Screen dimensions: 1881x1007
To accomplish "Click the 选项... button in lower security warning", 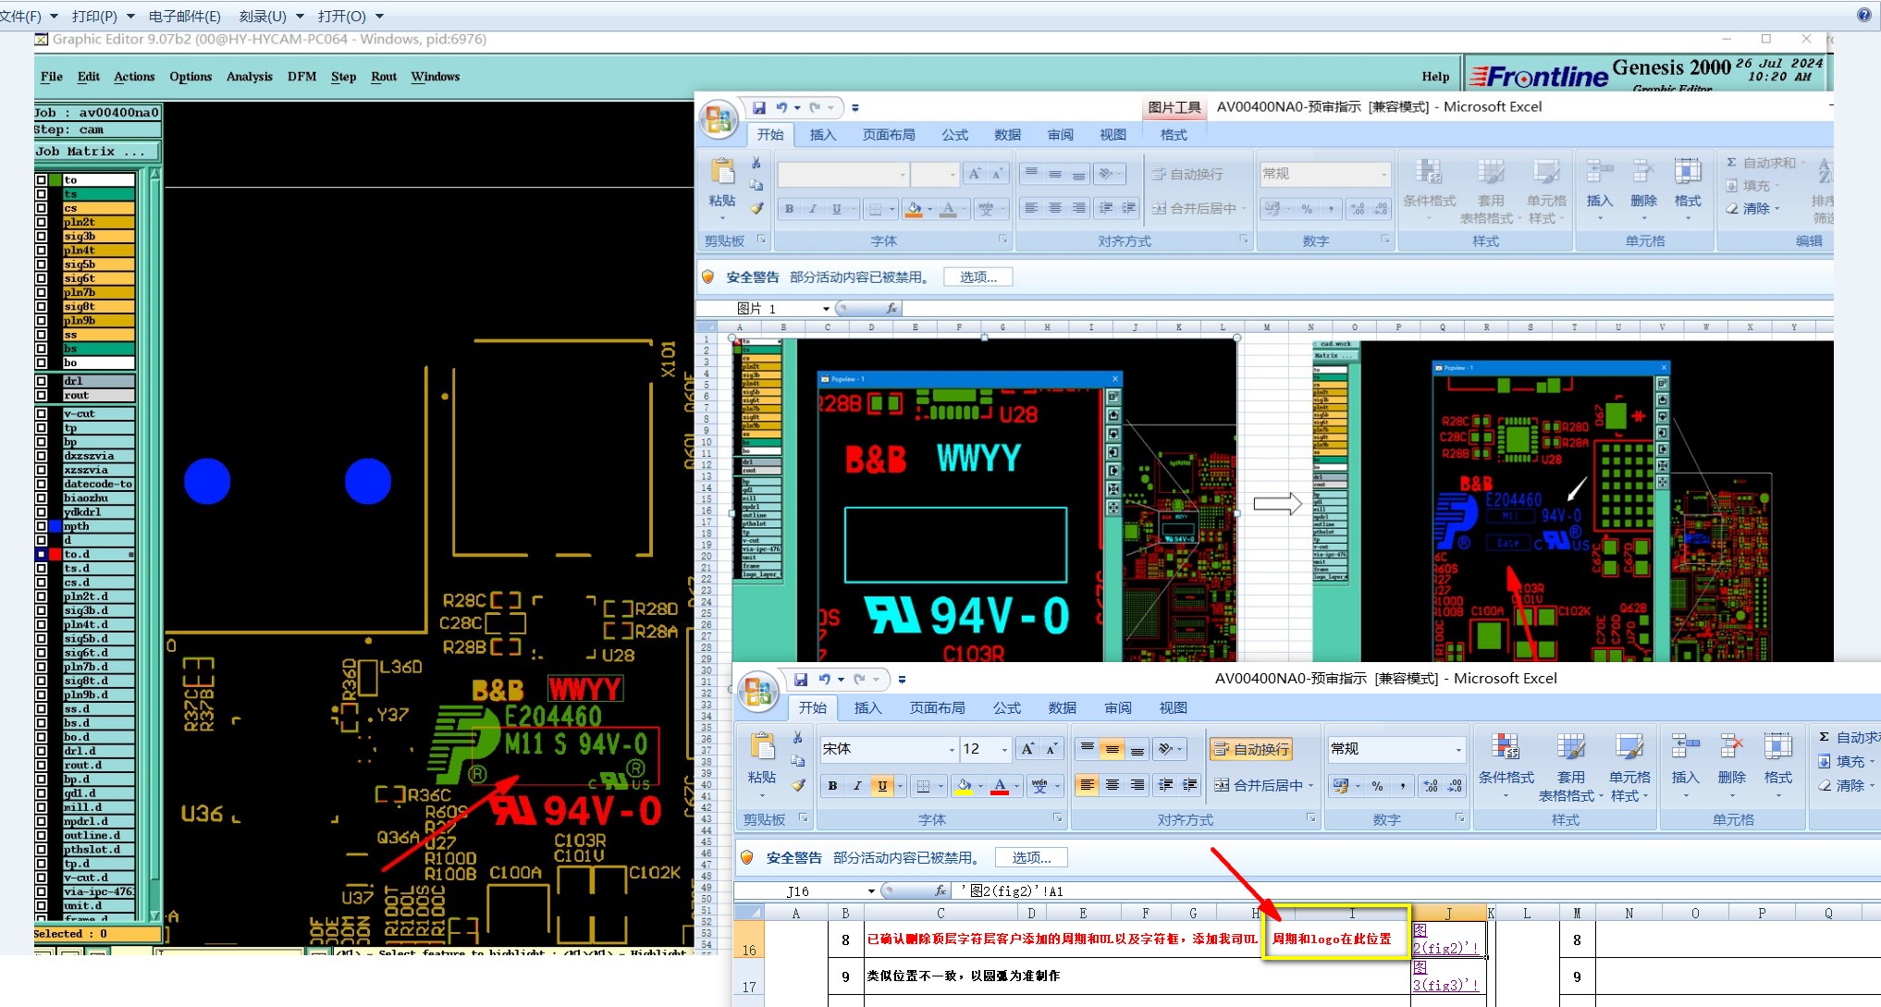I will point(1030,857).
